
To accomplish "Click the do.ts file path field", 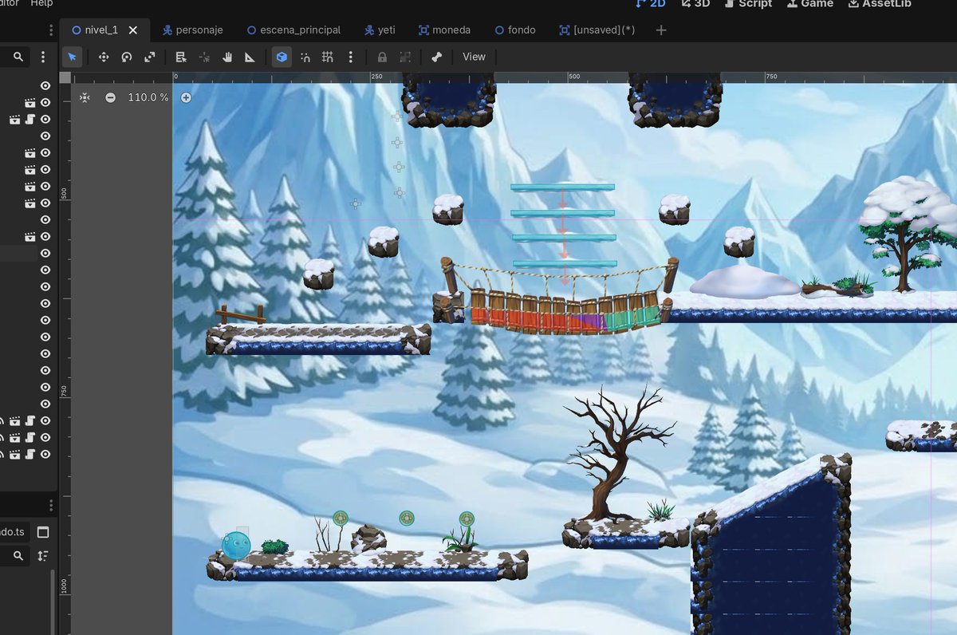I will [14, 532].
